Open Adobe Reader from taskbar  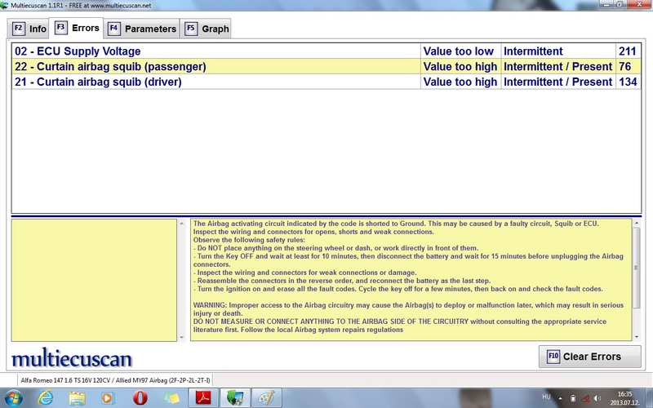[x=203, y=398]
